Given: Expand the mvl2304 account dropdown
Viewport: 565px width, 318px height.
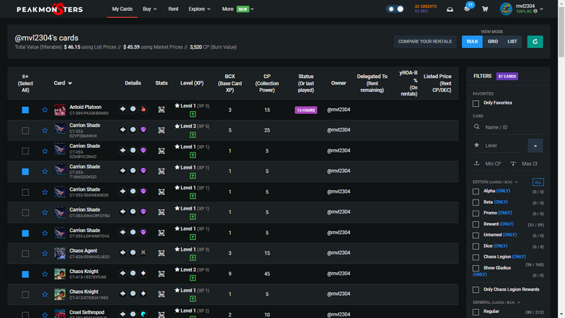Looking at the screenshot, I should coord(541,9).
